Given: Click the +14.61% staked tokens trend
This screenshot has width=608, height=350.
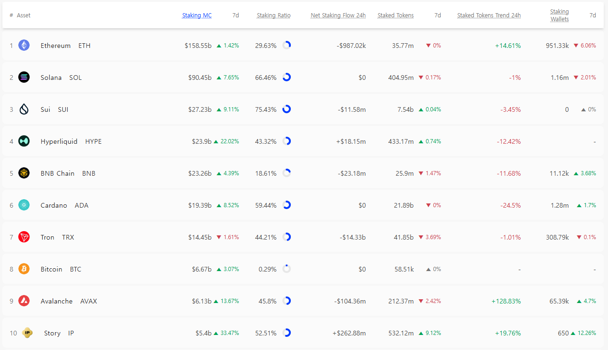Looking at the screenshot, I should pyautogui.click(x=508, y=46).
